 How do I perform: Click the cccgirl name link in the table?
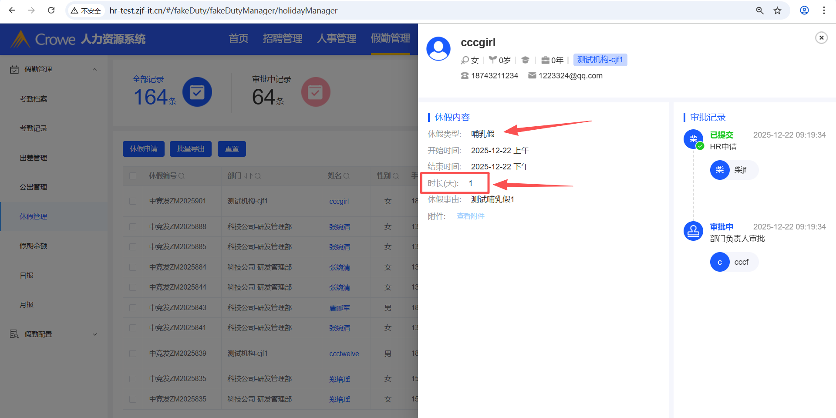pos(339,202)
